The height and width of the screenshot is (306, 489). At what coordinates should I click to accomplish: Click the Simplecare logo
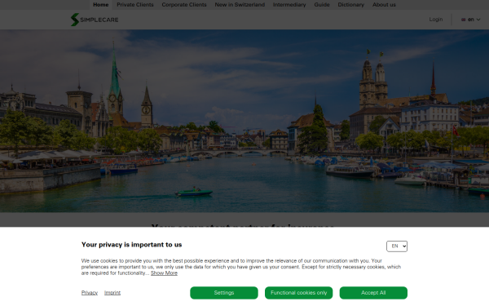(95, 20)
